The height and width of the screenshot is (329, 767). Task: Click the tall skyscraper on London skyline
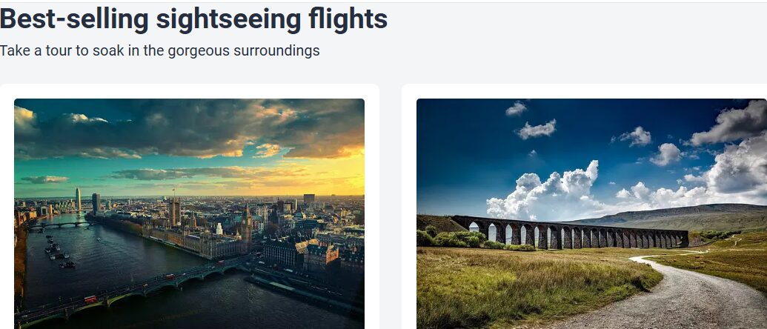click(78, 199)
